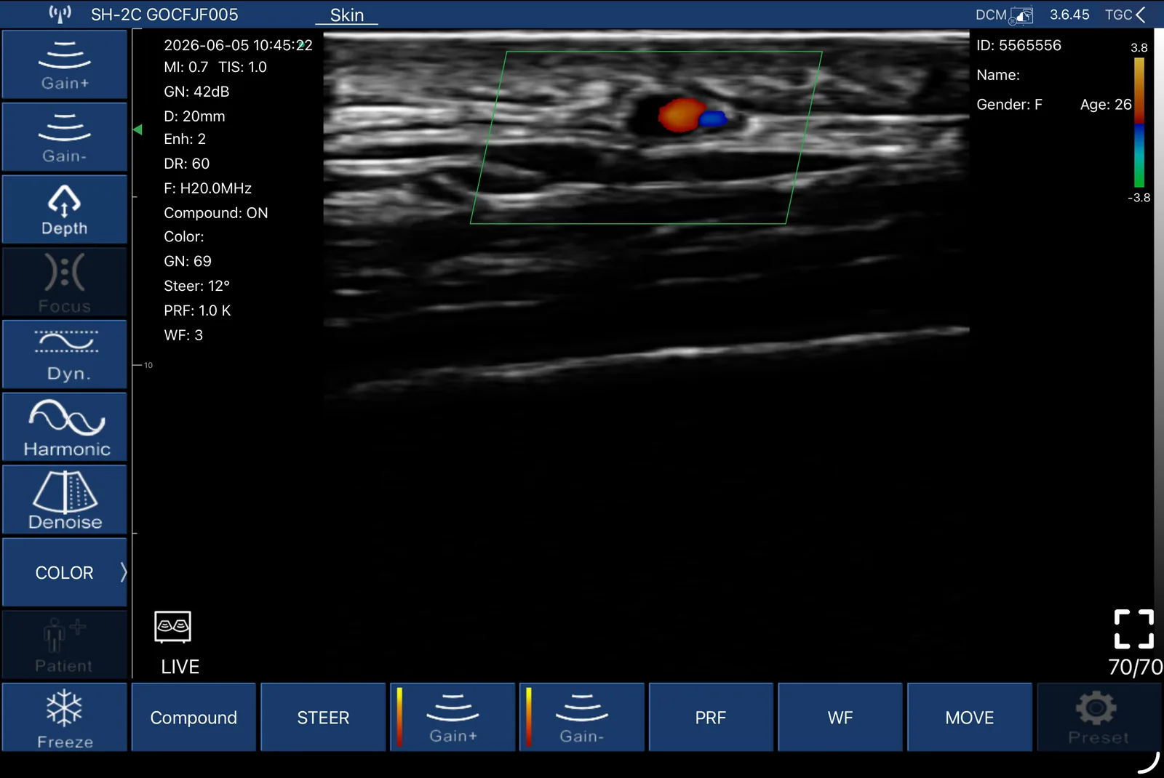1164x778 pixels.
Task: Toggle the Denoise filter
Action: click(x=65, y=500)
